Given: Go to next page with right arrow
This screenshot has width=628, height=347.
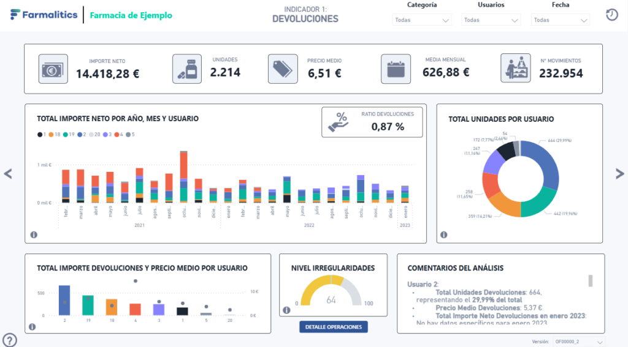Looking at the screenshot, I should 619,174.
